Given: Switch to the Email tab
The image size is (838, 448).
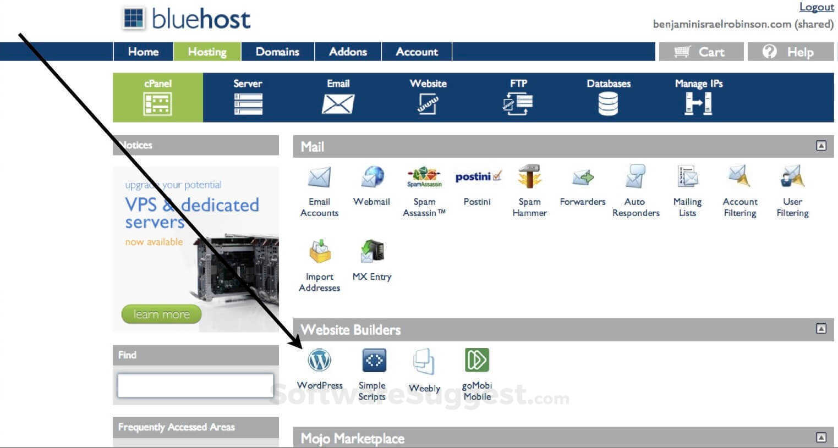Looking at the screenshot, I should pos(338,97).
